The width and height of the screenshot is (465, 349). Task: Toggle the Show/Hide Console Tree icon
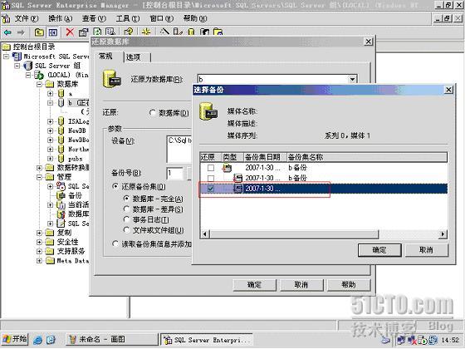pyautogui.click(x=53, y=32)
